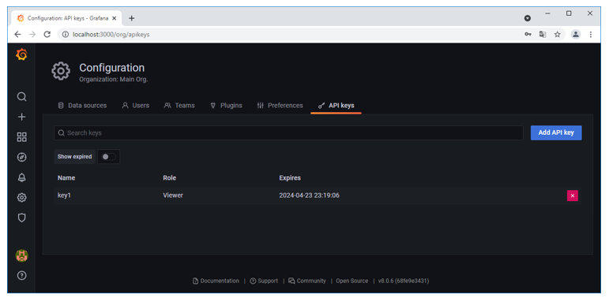Switch to the Teams tab
This screenshot has width=609, height=302.
coord(179,106)
